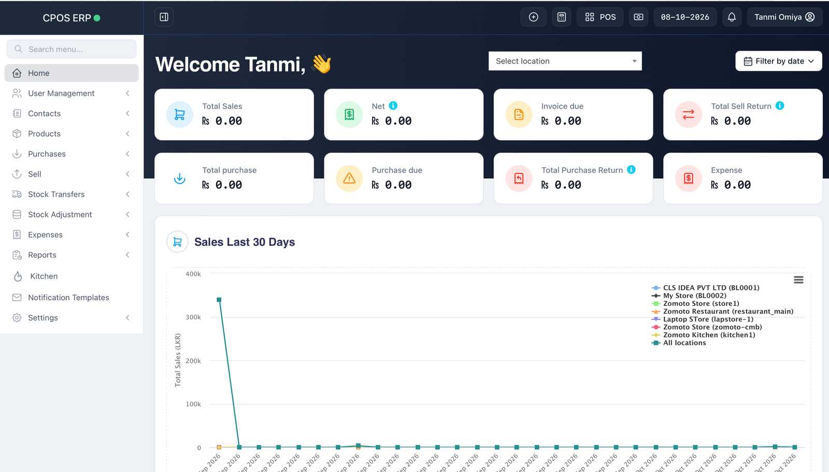Screen dimensions: 829x472
Task: Open the chart hamburger menu icon
Action: pos(798,279)
